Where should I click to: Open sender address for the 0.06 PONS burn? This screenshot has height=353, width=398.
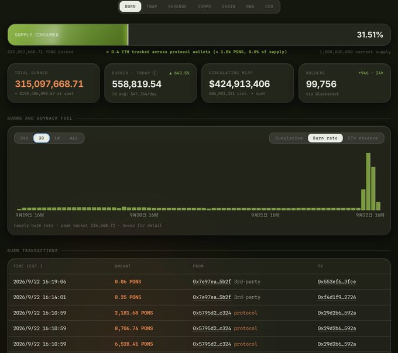click(x=212, y=282)
